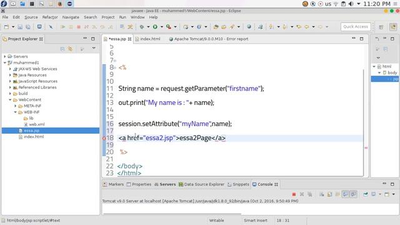The height and width of the screenshot is (225, 400).
Task: Click the green Run button icon
Action: [155, 27]
